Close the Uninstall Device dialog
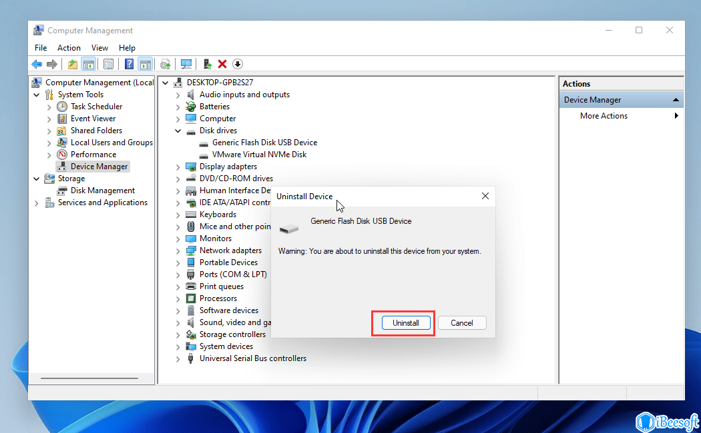 coord(485,197)
